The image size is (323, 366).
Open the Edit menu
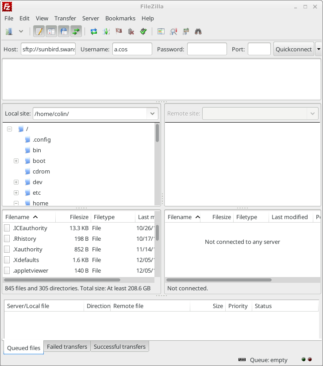24,18
